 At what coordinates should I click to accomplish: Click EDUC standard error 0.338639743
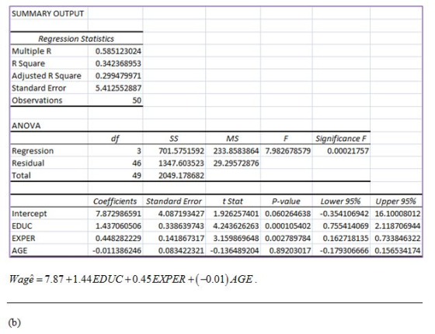pyautogui.click(x=181, y=226)
